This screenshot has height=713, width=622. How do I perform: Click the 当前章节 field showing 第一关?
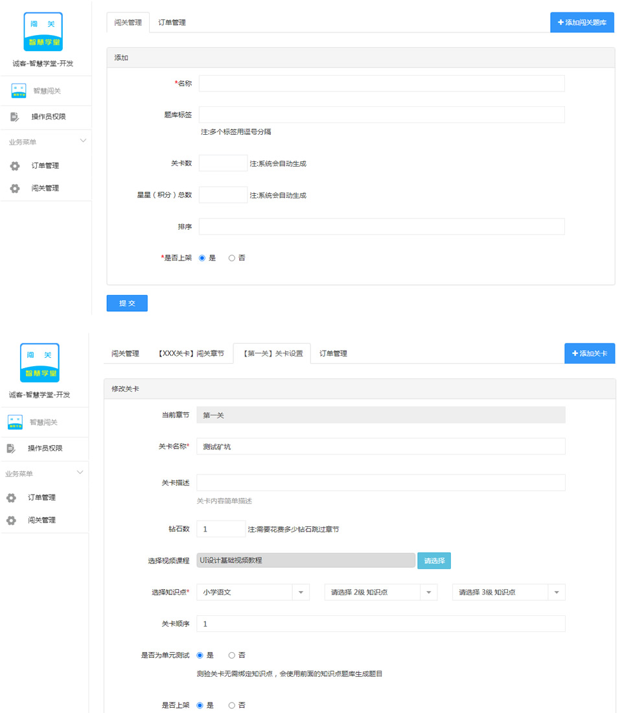coord(381,415)
